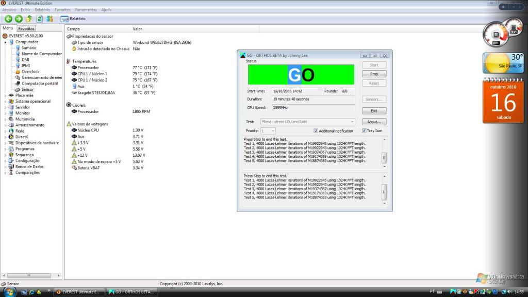
Task: Click the DirectX icon in the tree
Action: (x=11, y=137)
